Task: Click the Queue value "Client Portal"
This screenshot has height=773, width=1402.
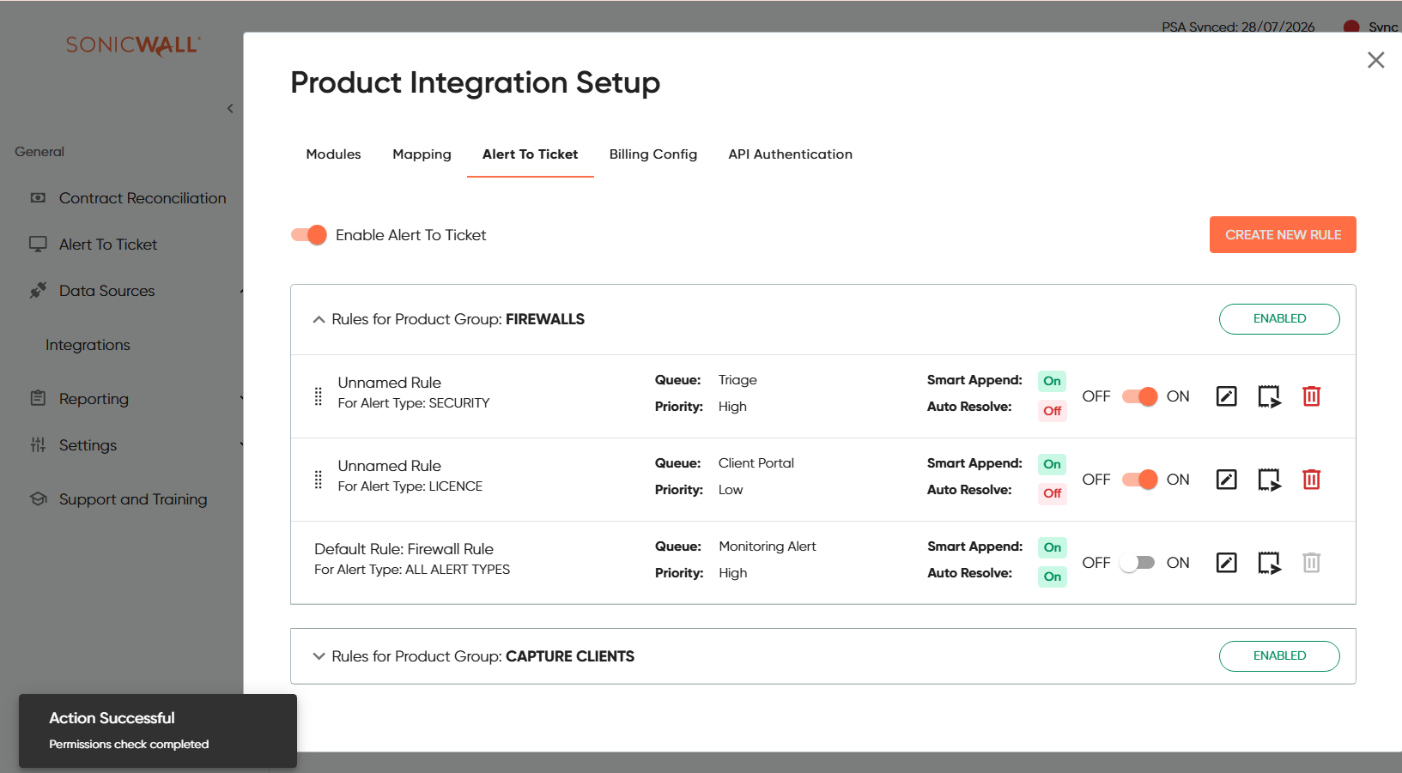Action: click(756, 463)
